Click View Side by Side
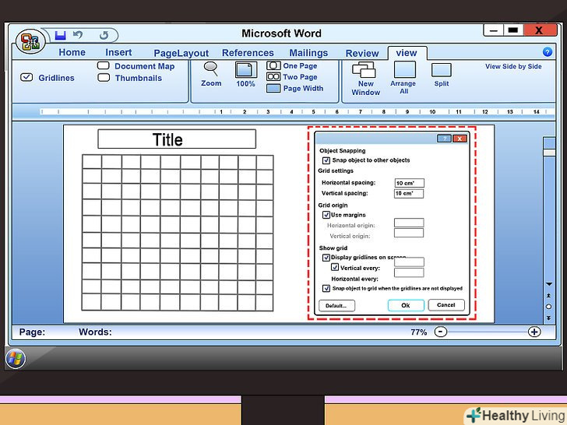The image size is (567, 425). [513, 66]
